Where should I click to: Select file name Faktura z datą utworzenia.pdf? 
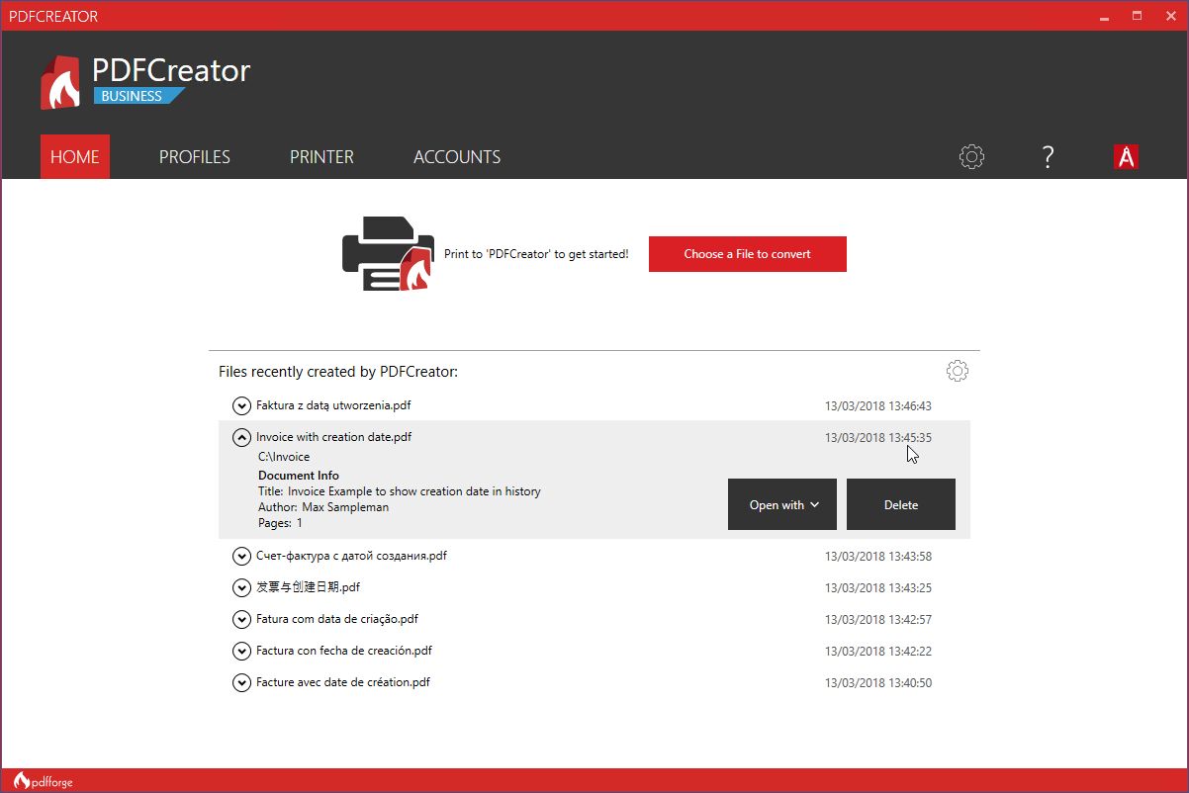tap(333, 405)
